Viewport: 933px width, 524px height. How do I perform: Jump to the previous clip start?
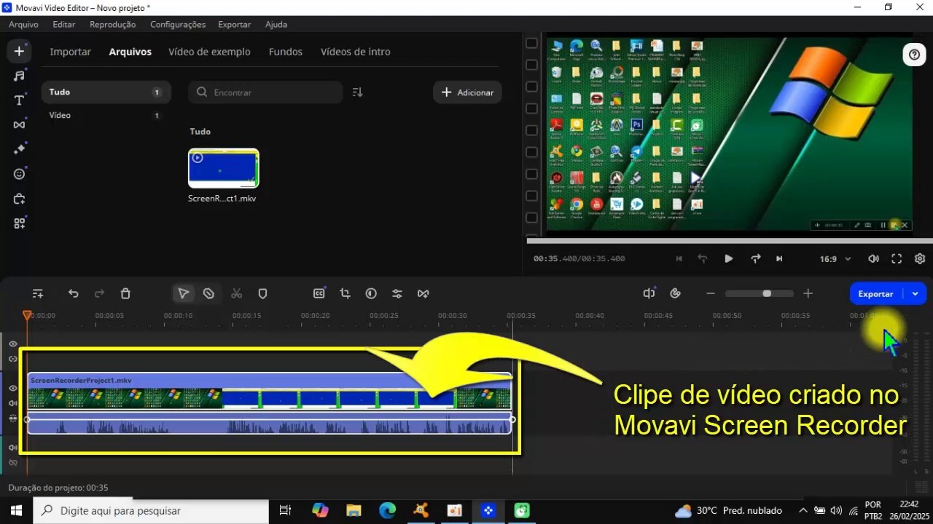click(679, 258)
